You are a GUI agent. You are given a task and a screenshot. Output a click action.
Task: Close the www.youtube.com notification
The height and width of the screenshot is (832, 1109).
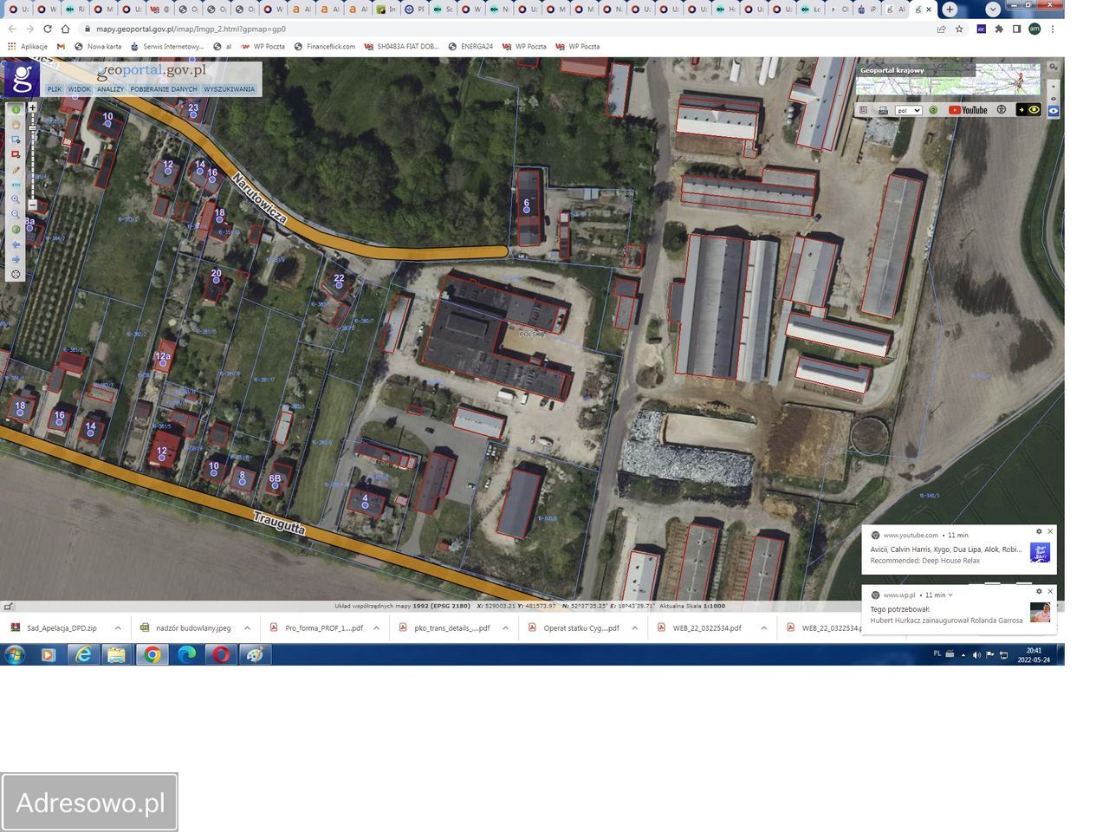coord(1050,532)
